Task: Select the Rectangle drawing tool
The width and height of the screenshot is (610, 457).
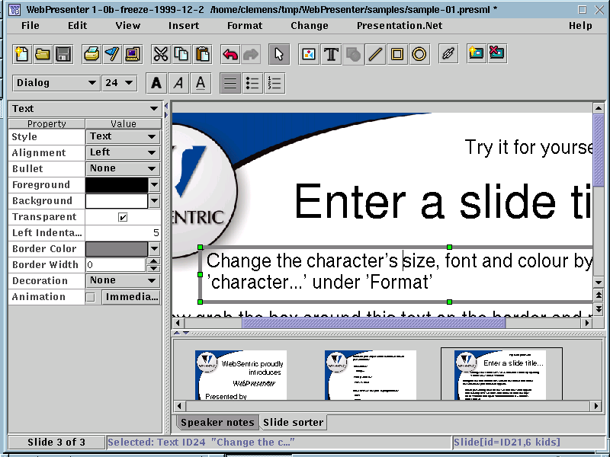Action: click(397, 54)
